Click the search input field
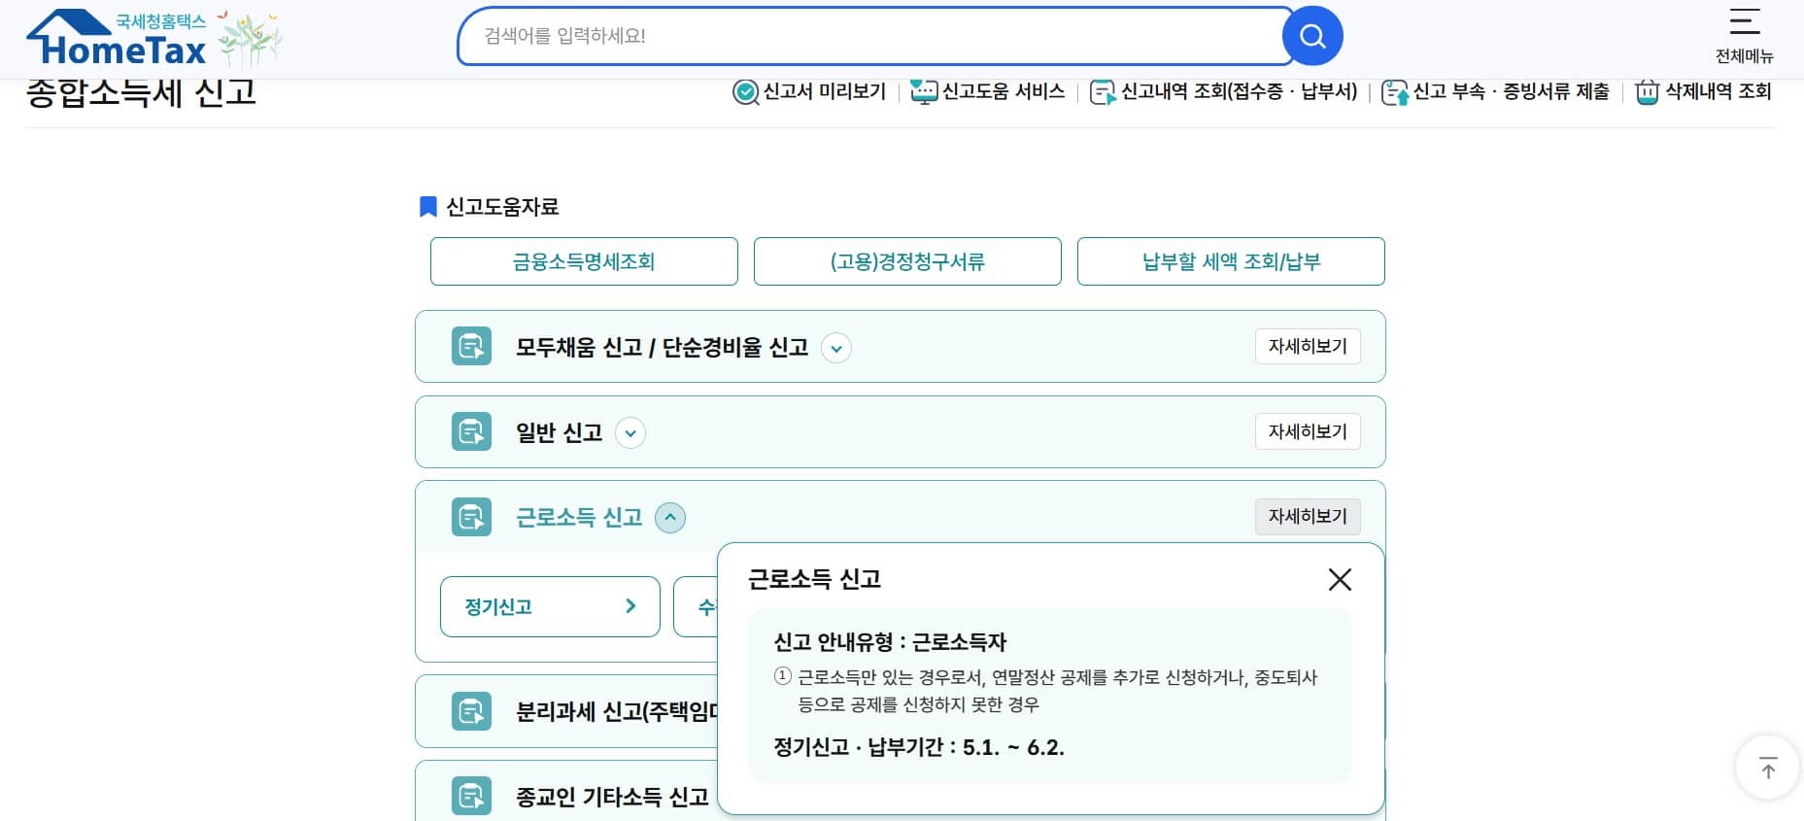1804x821 pixels. coord(874,36)
